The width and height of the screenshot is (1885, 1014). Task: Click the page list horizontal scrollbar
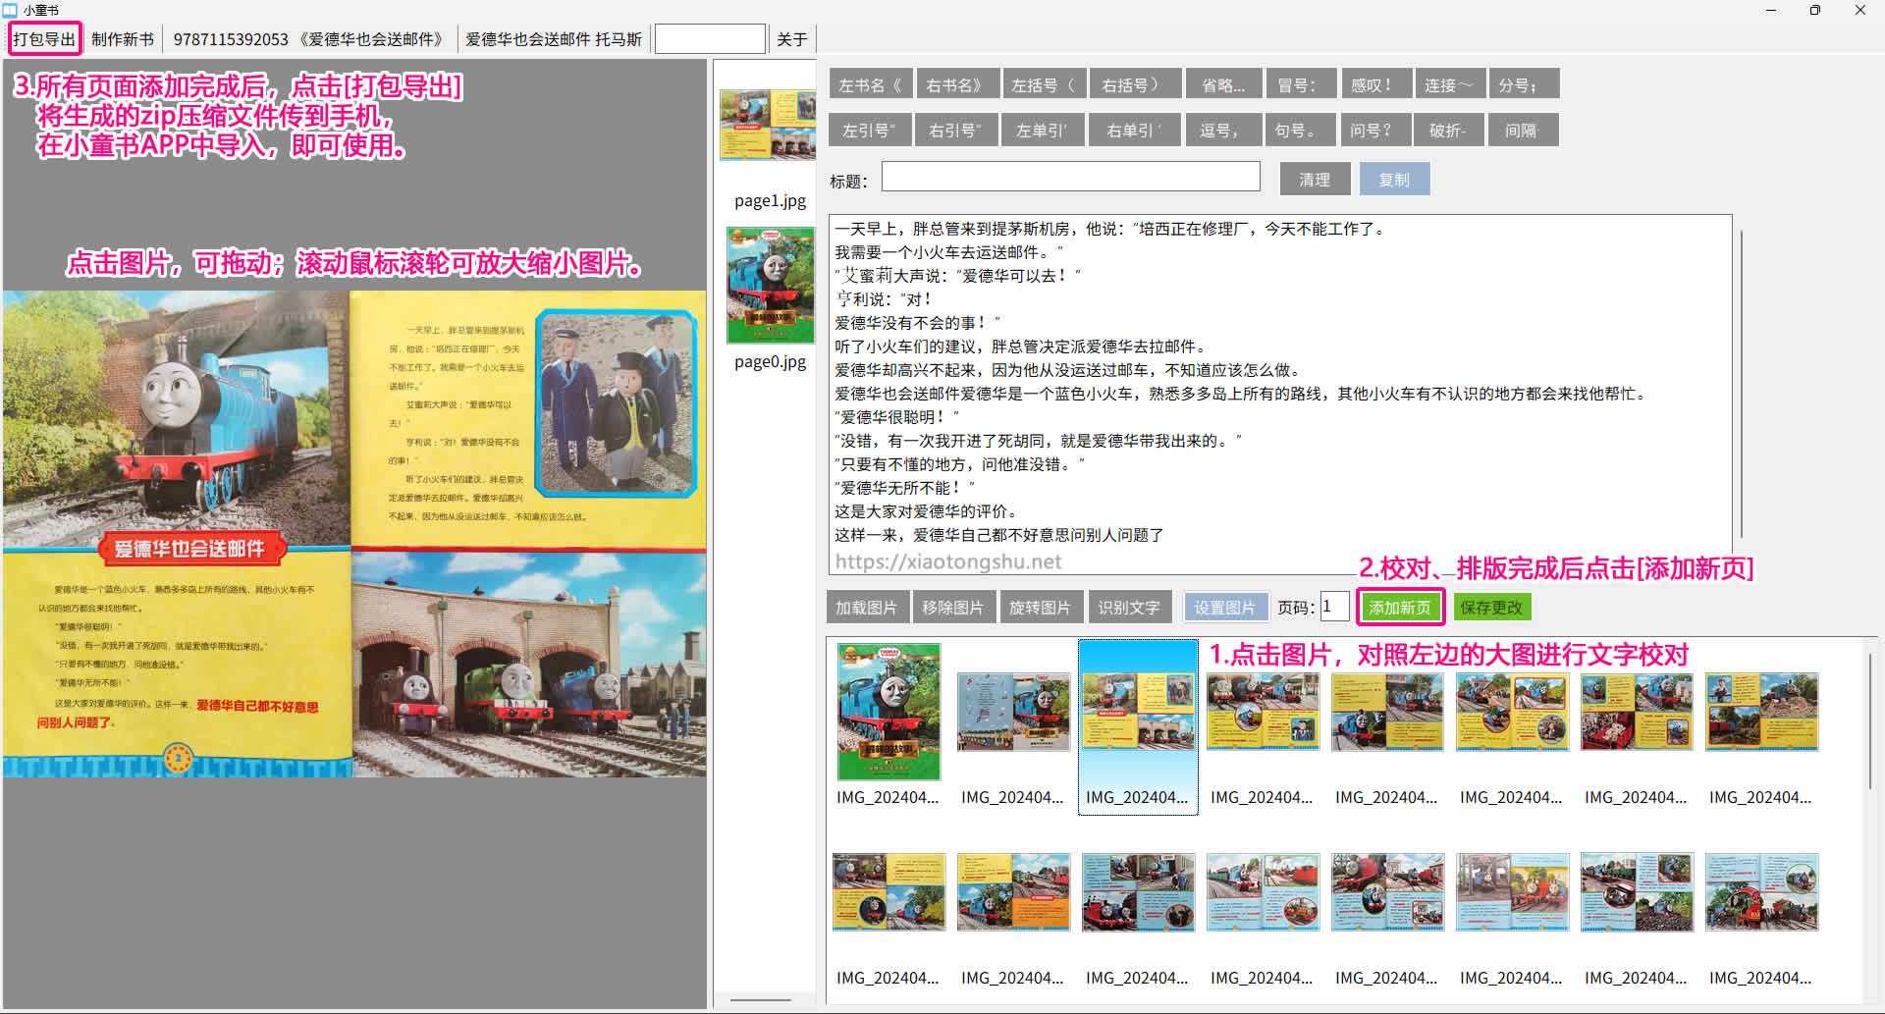761,1000
